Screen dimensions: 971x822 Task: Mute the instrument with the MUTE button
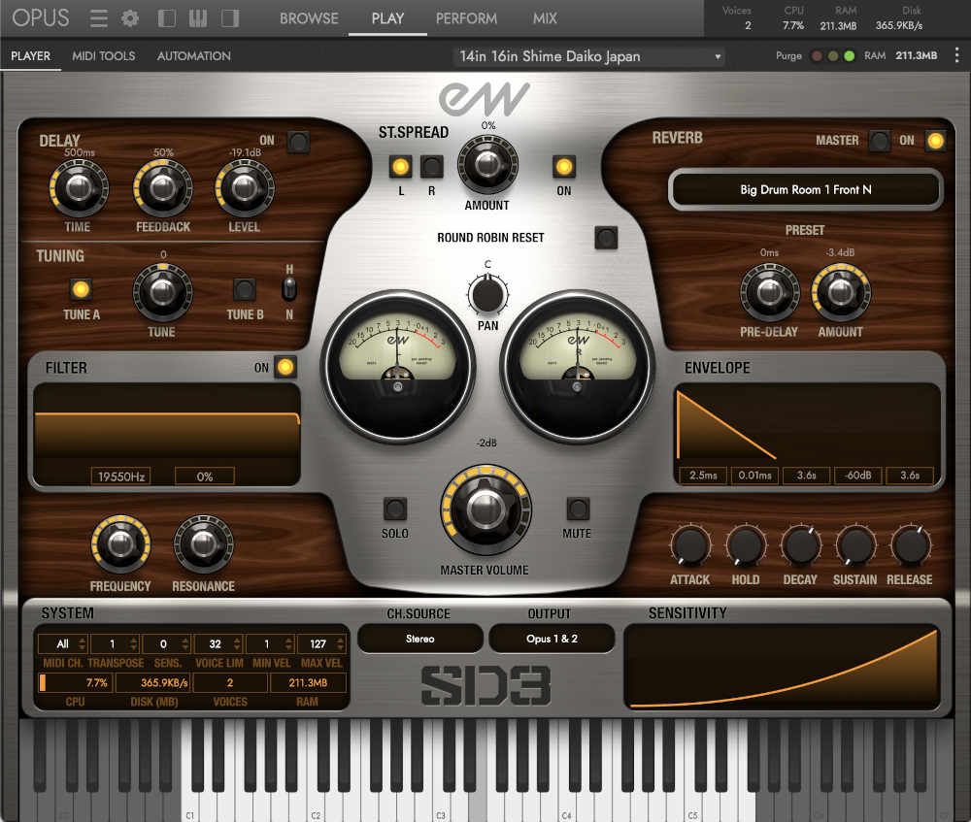(578, 507)
